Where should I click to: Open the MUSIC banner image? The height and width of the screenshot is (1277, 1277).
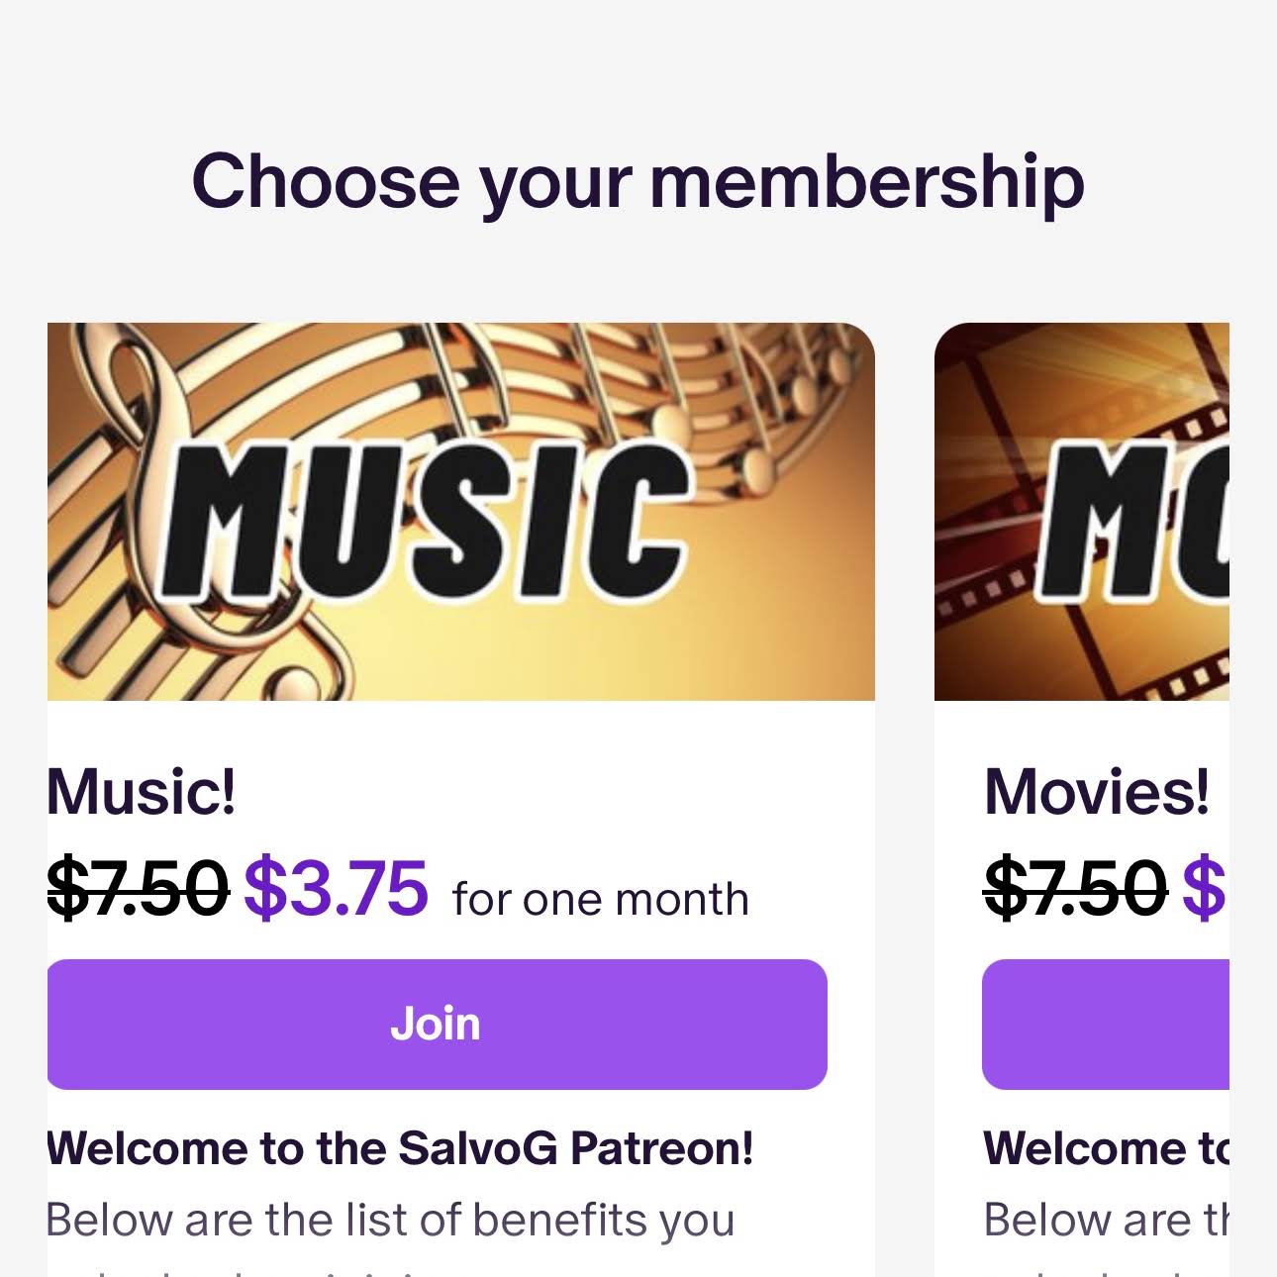pyautogui.click(x=460, y=511)
